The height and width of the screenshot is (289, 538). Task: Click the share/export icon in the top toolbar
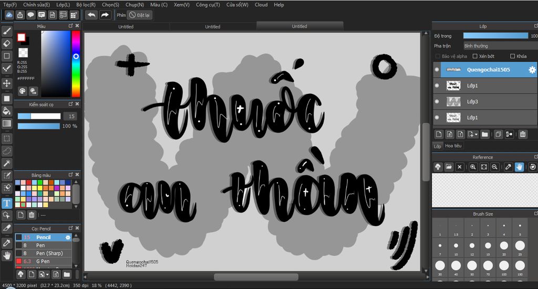click(x=20, y=15)
